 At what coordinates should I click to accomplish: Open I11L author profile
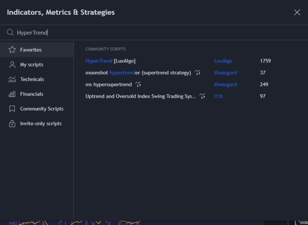(219, 96)
